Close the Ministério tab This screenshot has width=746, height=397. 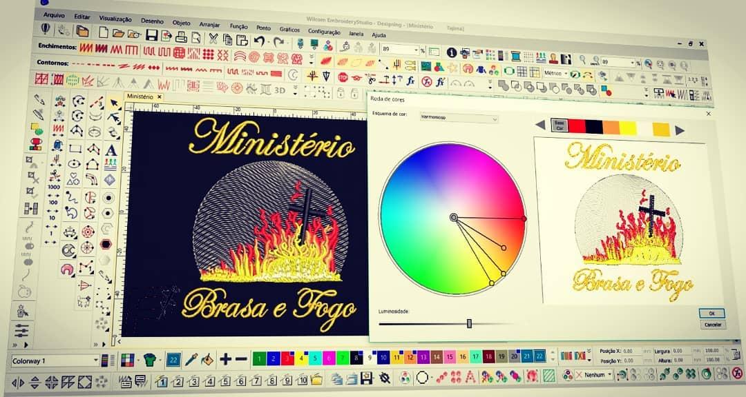(x=160, y=97)
